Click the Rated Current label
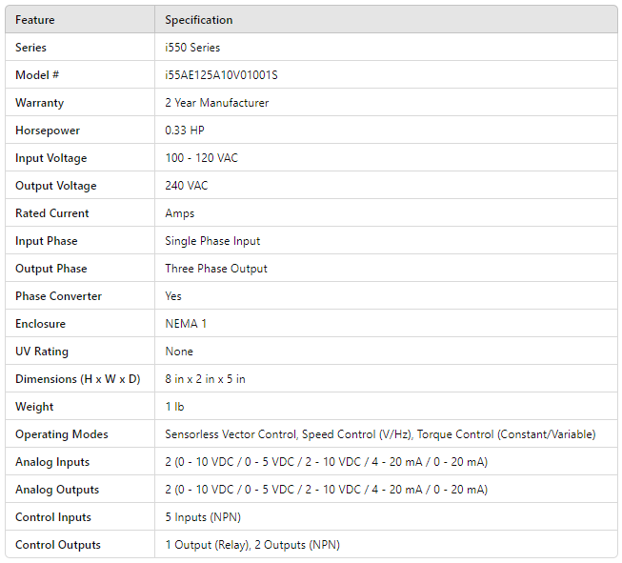The image size is (622, 563). [52, 213]
